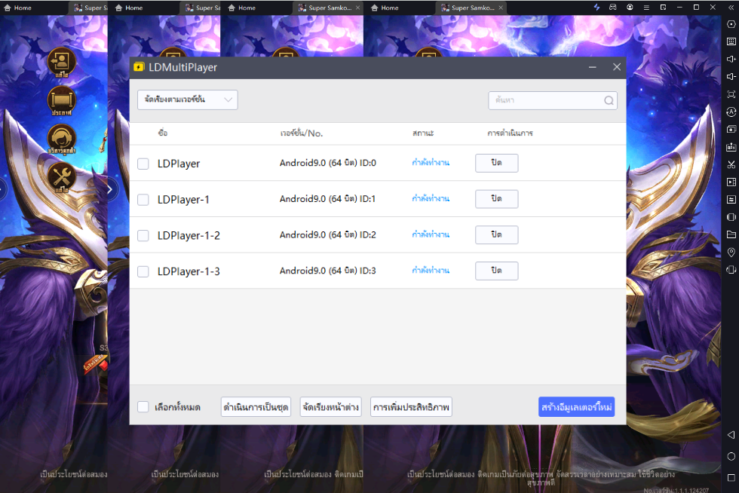Tick the LDPlayer-1-3 row checkbox
739x493 pixels.
pyautogui.click(x=143, y=271)
